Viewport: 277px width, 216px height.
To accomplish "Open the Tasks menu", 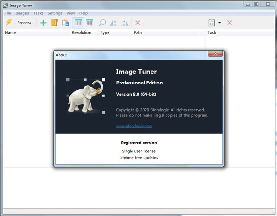I will pyautogui.click(x=38, y=13).
